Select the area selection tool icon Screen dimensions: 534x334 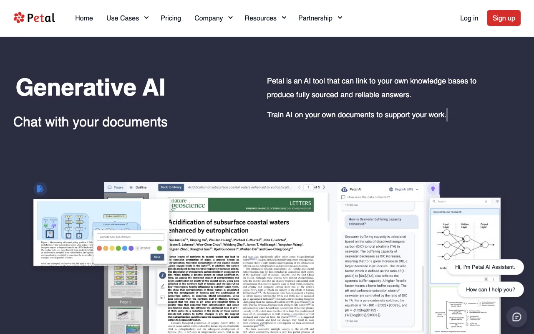[x=162, y=297]
